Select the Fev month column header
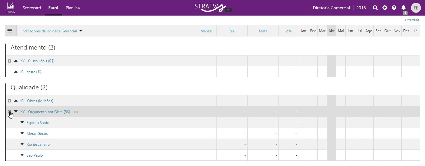Image resolution: width=425 pixels, height=166 pixels. 313,31
